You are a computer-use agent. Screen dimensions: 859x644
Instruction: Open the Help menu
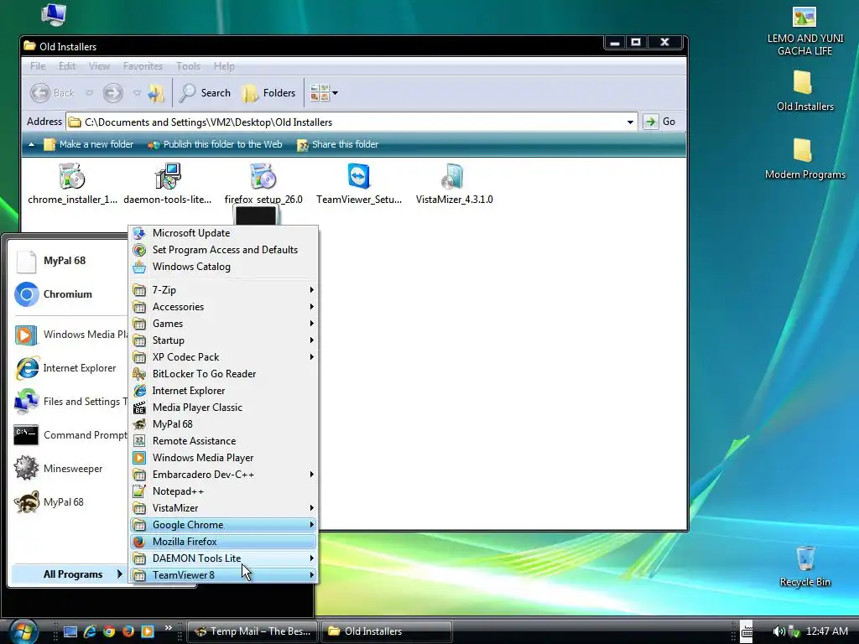[x=224, y=66]
